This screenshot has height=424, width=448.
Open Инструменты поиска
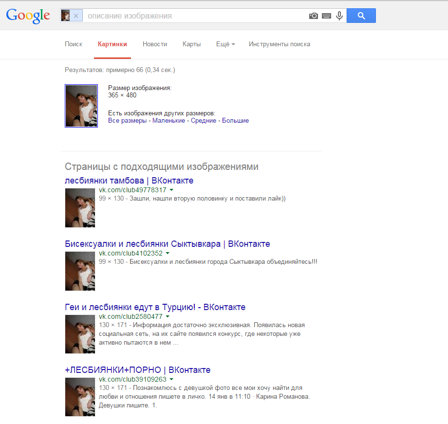click(279, 44)
